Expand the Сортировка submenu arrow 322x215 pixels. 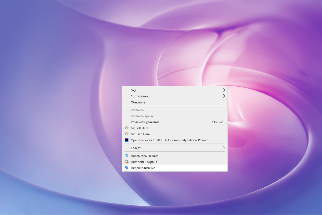(224, 96)
